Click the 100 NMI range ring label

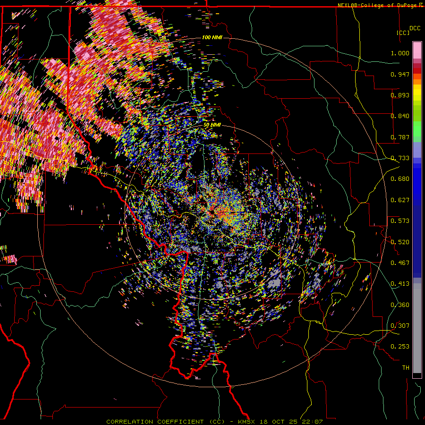[212, 37]
